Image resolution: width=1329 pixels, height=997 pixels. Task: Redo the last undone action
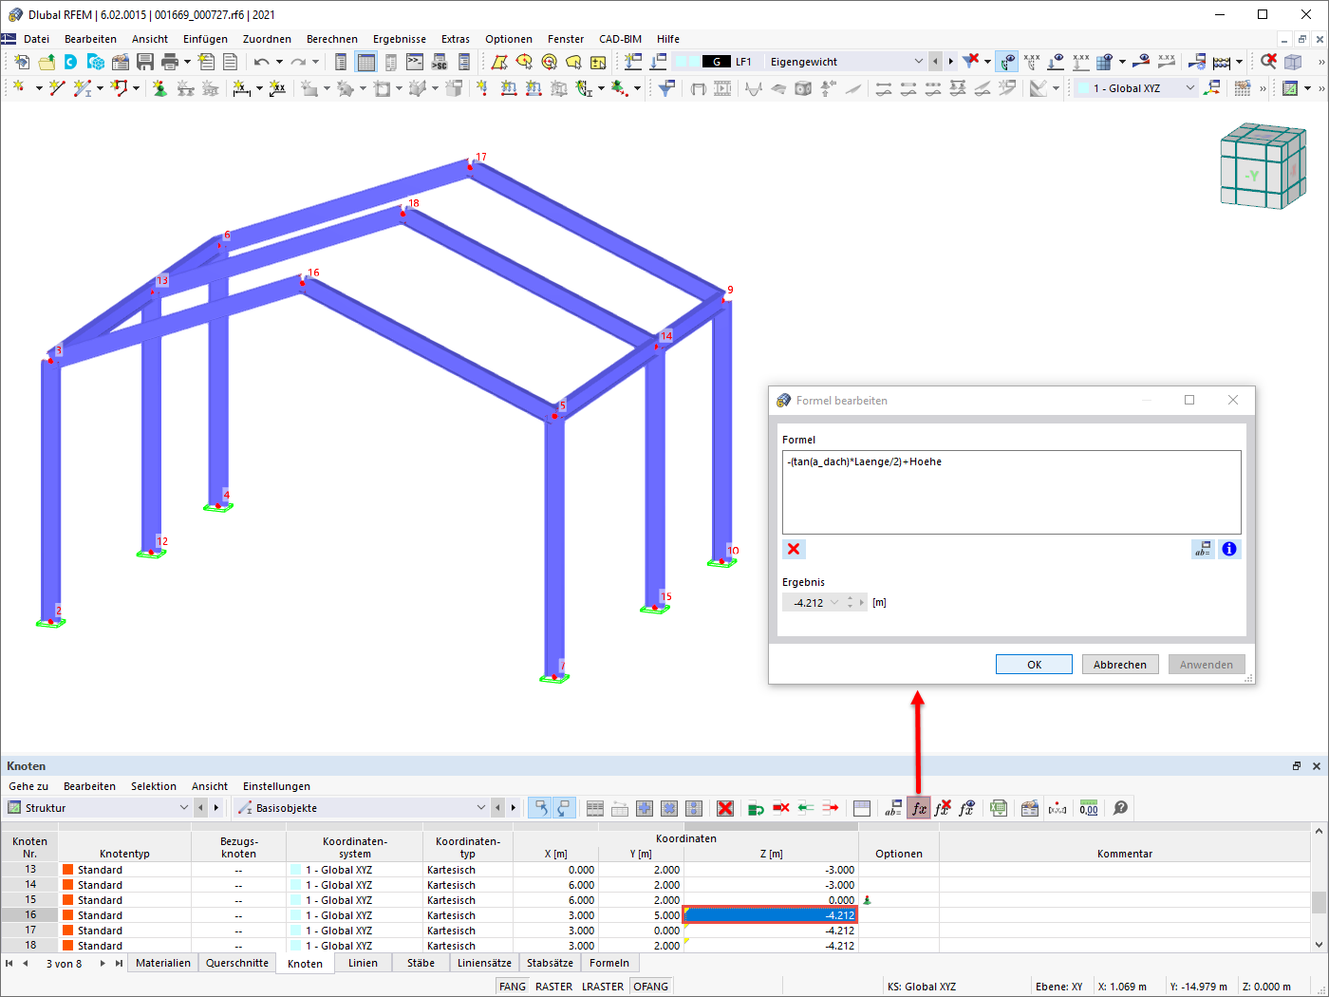point(298,62)
